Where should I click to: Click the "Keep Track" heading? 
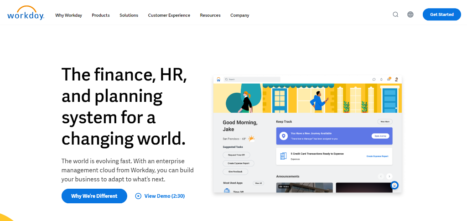(x=284, y=121)
